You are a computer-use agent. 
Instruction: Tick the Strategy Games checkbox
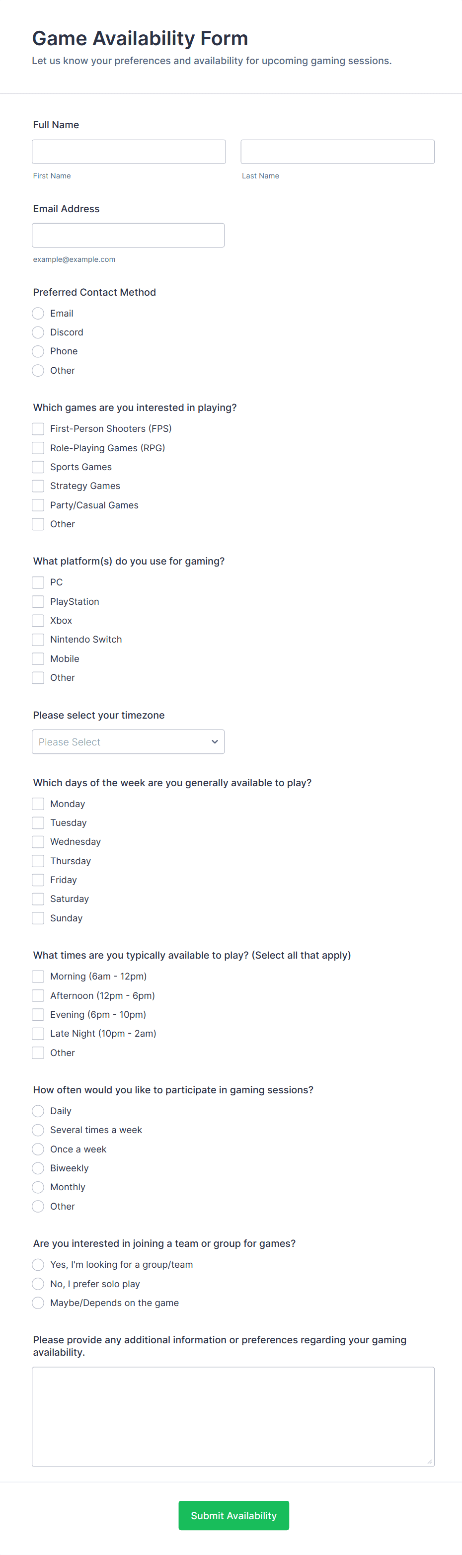coord(38,486)
